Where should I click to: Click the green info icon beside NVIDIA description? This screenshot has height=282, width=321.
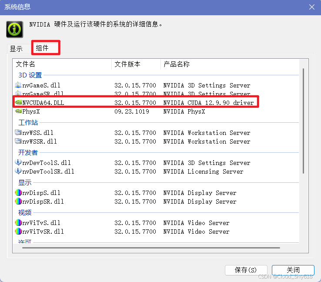point(14,29)
